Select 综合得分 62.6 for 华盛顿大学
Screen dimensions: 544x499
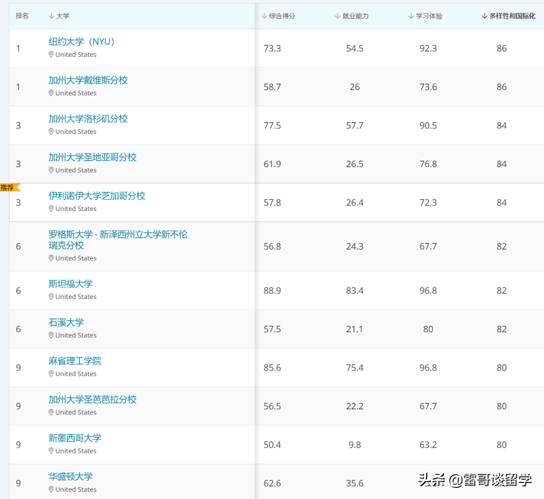tap(272, 483)
